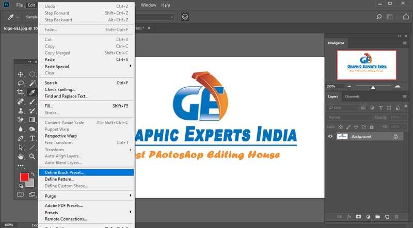Open the workspace switcher icon
The image size is (413, 228).
coord(390,17)
